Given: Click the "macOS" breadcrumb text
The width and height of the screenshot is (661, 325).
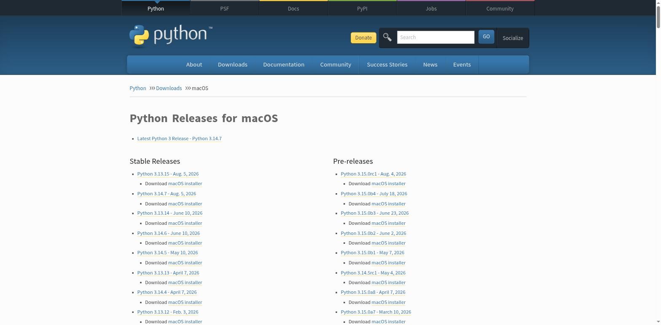Looking at the screenshot, I should pyautogui.click(x=200, y=88).
